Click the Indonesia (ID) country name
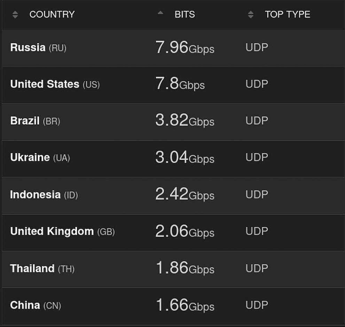345x327 pixels. tap(44, 195)
